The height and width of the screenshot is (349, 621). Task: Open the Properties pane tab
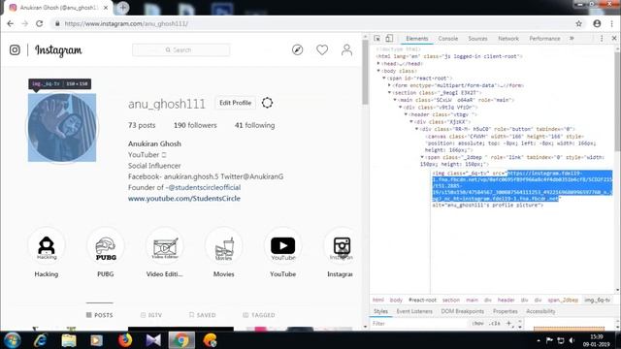point(505,311)
